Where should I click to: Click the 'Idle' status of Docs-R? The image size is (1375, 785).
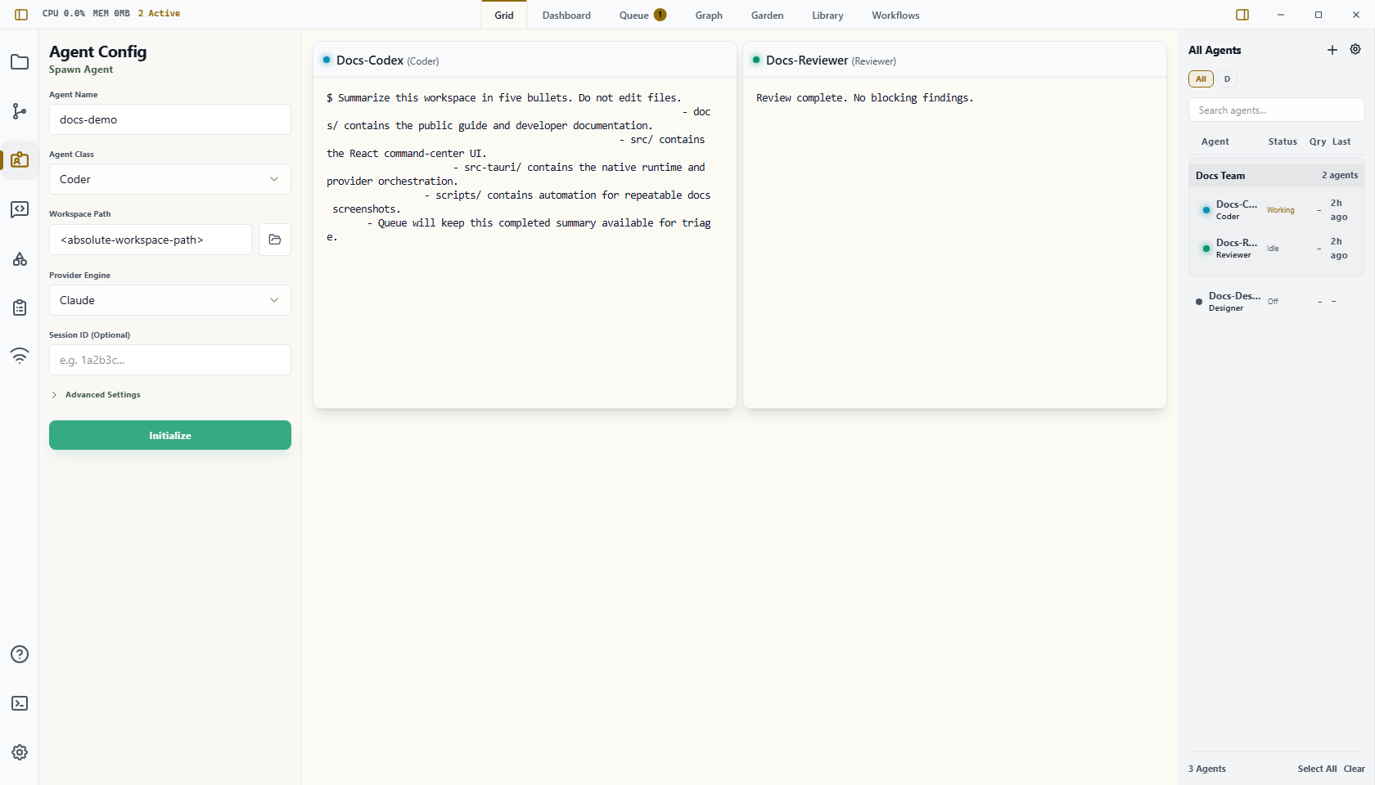1273,249
